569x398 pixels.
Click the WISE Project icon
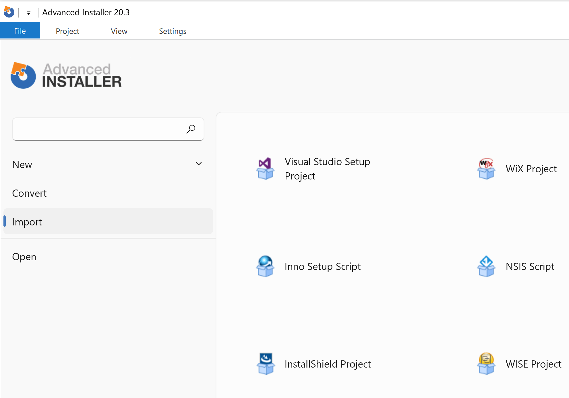tap(486, 364)
